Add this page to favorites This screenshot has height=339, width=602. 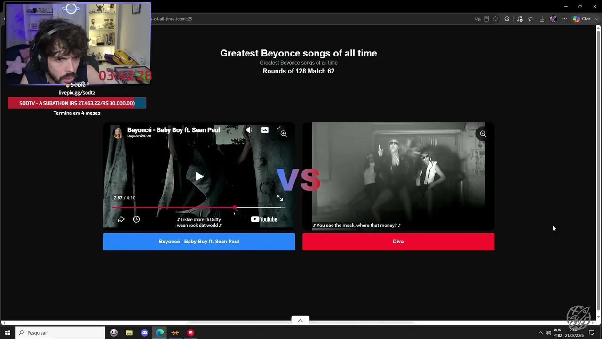495,19
